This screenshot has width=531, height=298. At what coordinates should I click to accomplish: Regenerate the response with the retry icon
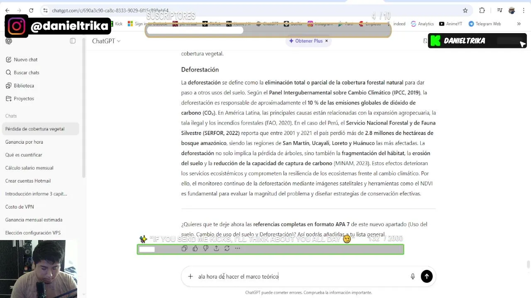tap(227, 248)
